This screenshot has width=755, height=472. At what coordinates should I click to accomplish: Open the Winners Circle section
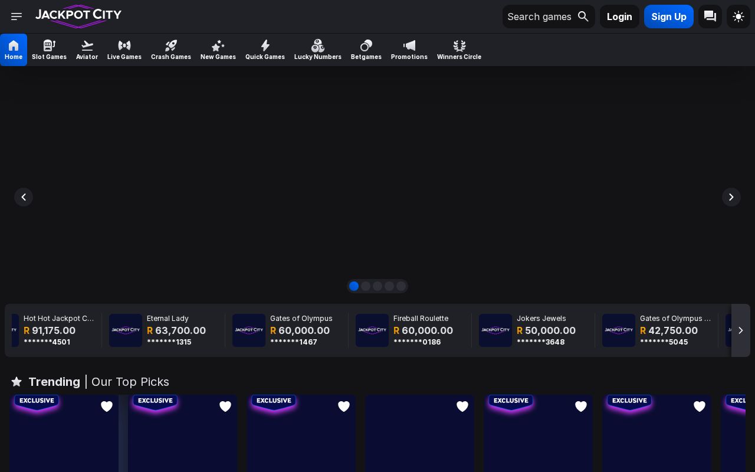(459, 50)
